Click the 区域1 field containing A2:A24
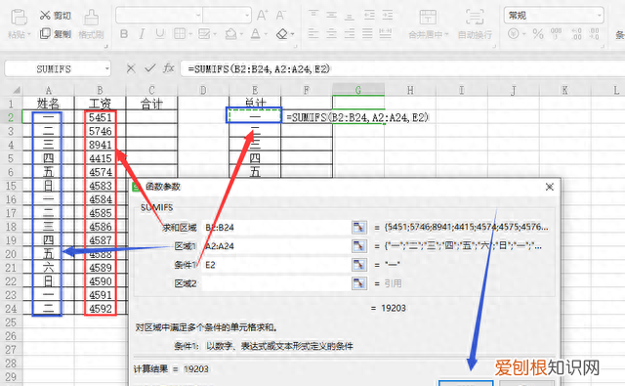Image resolution: width=625 pixels, height=386 pixels. (x=275, y=246)
